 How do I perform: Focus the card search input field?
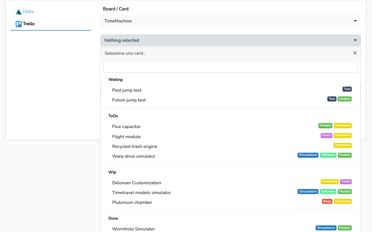pos(231,67)
